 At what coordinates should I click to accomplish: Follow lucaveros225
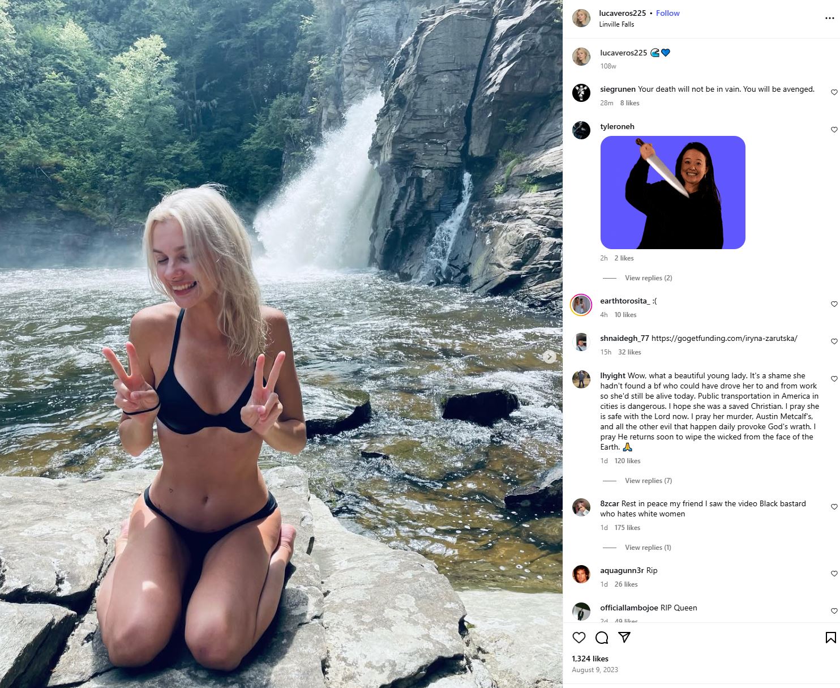(x=667, y=13)
